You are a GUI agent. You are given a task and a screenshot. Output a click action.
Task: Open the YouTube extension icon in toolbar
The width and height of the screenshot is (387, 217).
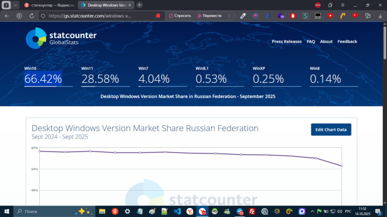tap(330, 15)
